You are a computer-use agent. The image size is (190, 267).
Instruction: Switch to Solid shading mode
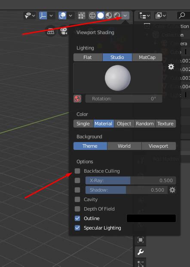tap(101, 16)
